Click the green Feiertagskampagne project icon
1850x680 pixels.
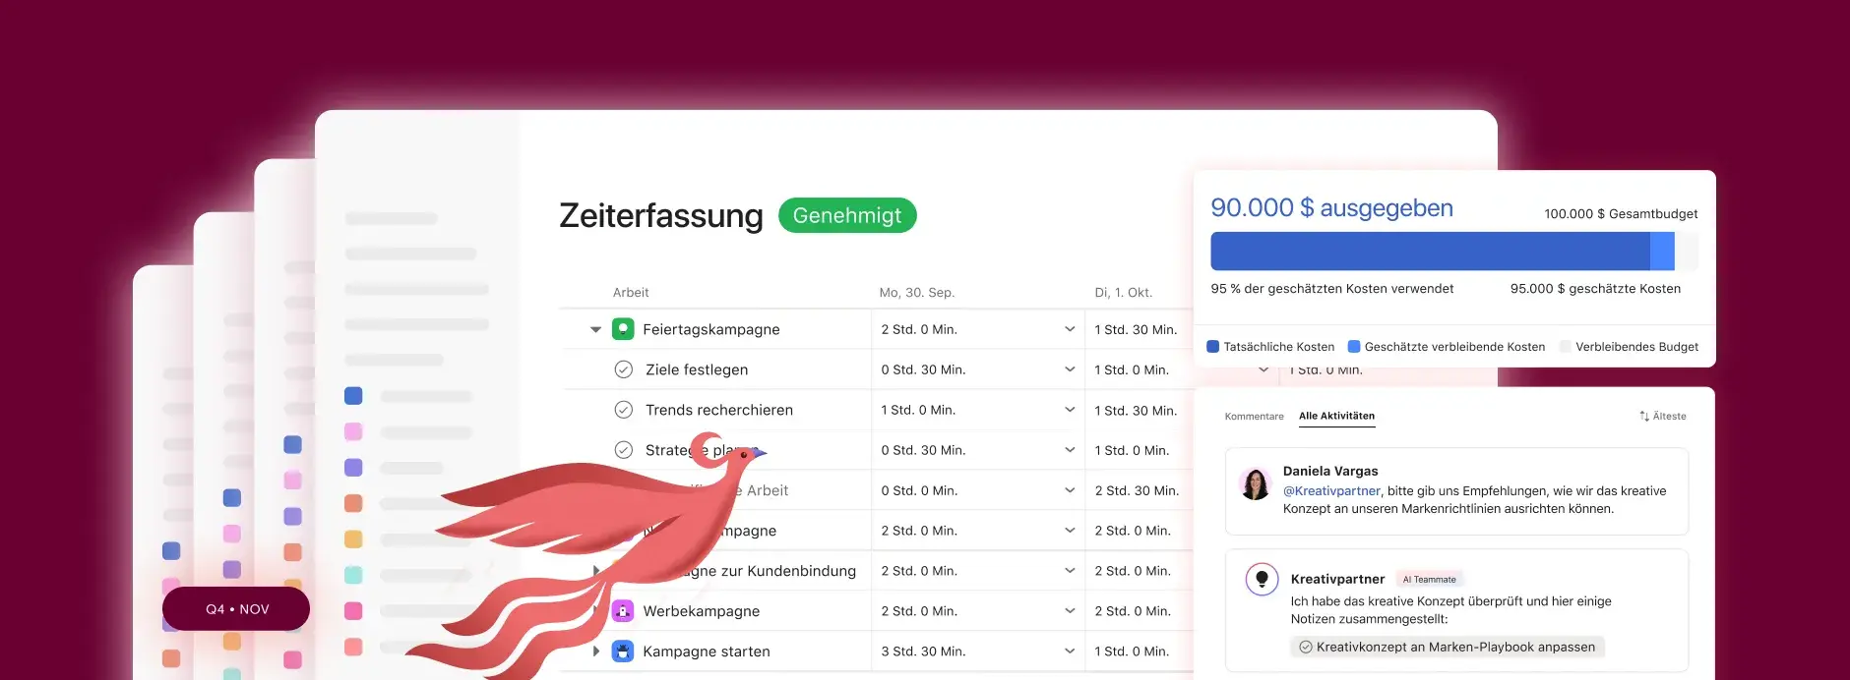point(623,329)
